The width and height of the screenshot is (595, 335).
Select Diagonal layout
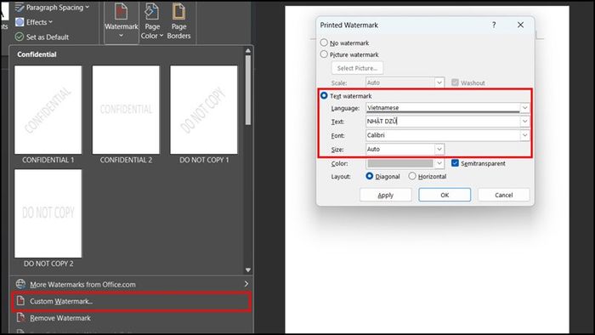(x=369, y=176)
